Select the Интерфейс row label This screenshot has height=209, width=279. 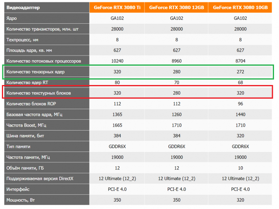pos(18,190)
